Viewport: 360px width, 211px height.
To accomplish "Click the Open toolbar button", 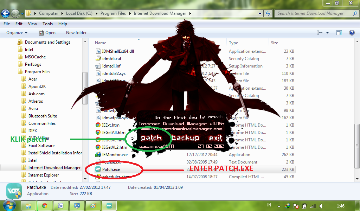I will (x=47, y=33).
